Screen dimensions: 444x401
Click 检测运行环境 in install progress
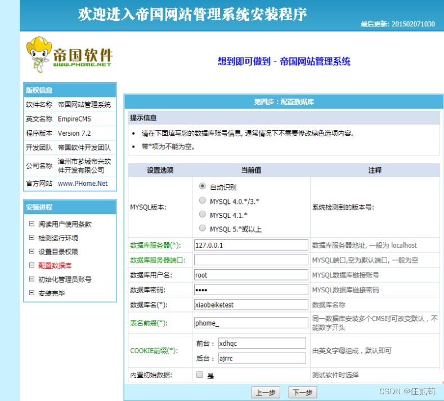click(59, 238)
